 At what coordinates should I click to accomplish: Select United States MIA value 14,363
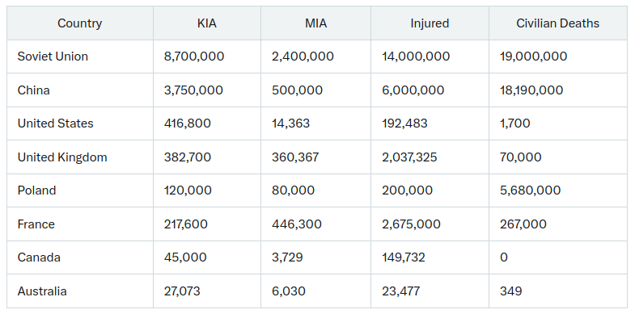pyautogui.click(x=290, y=123)
